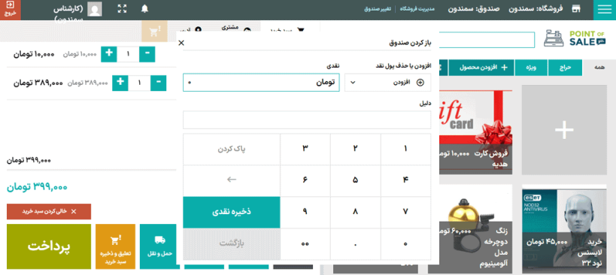The width and height of the screenshot is (616, 275).
Task: Click the red exit (خروج) icon
Action: 11,10
